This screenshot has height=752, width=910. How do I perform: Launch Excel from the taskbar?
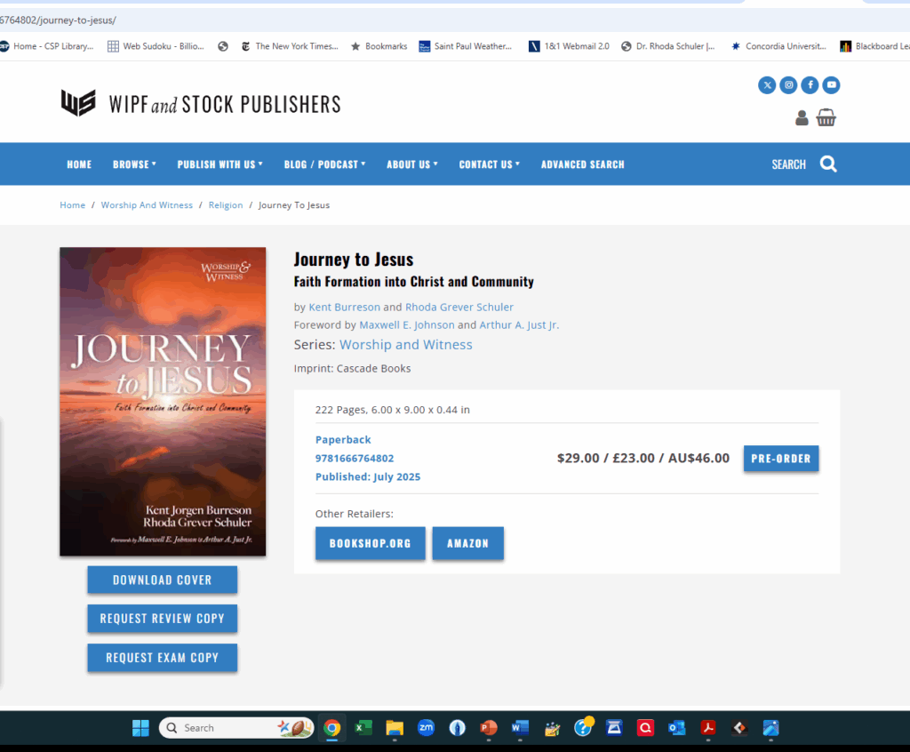pos(363,728)
